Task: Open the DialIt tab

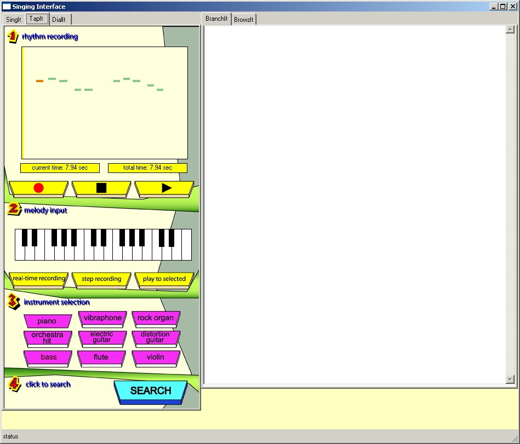Action: pos(59,19)
